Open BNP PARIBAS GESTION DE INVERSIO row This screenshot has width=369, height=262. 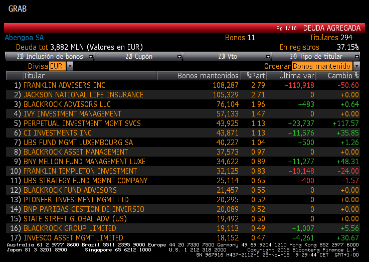pos(183,209)
